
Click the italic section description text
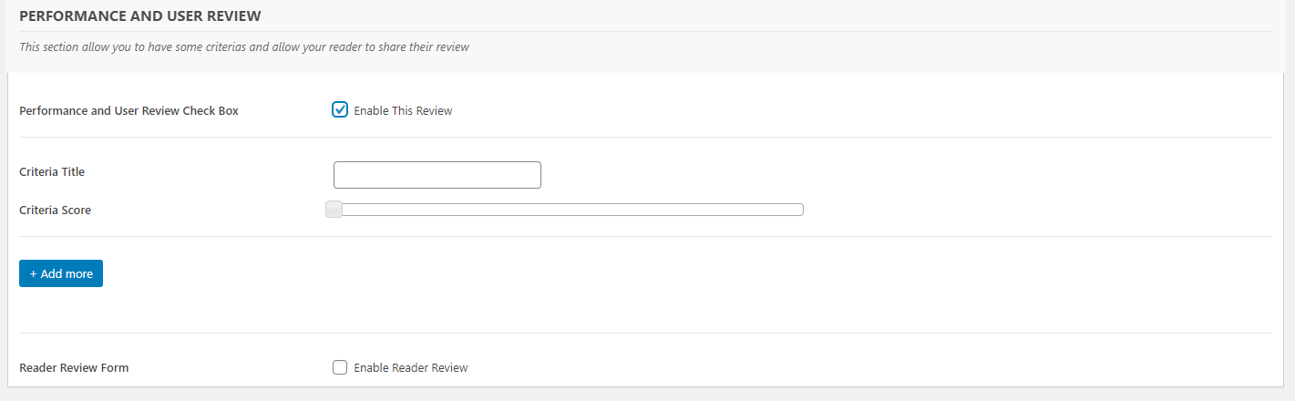point(244,46)
